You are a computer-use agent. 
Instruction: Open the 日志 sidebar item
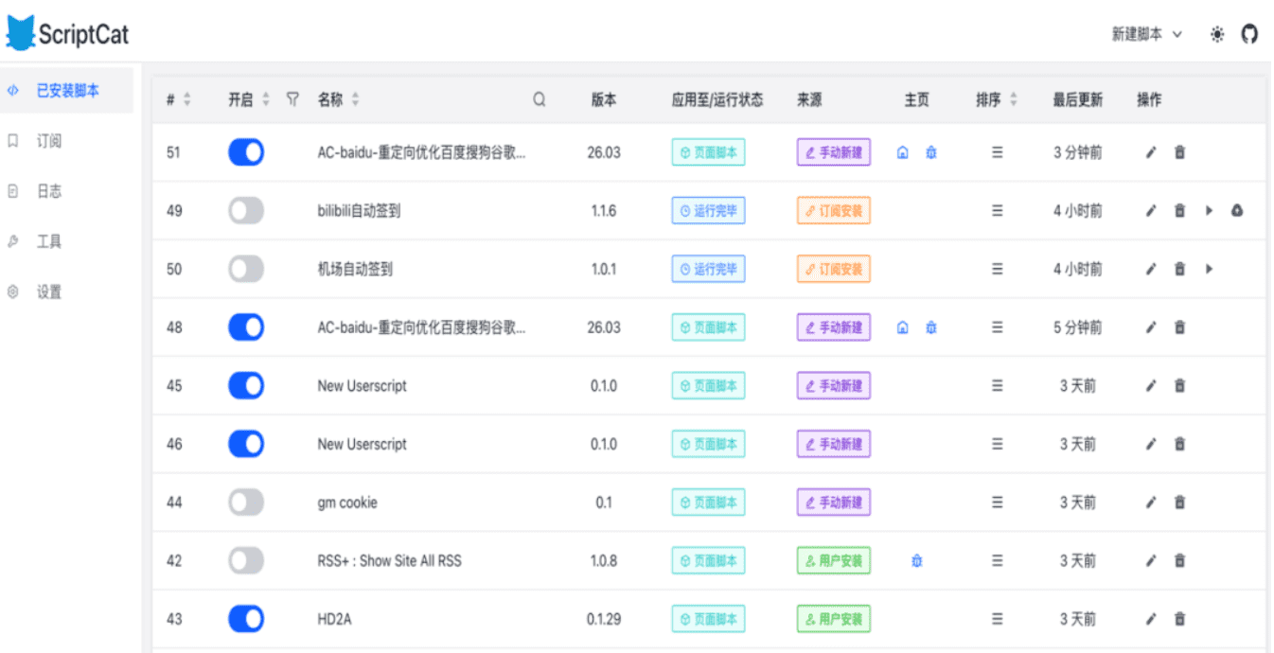pos(66,191)
